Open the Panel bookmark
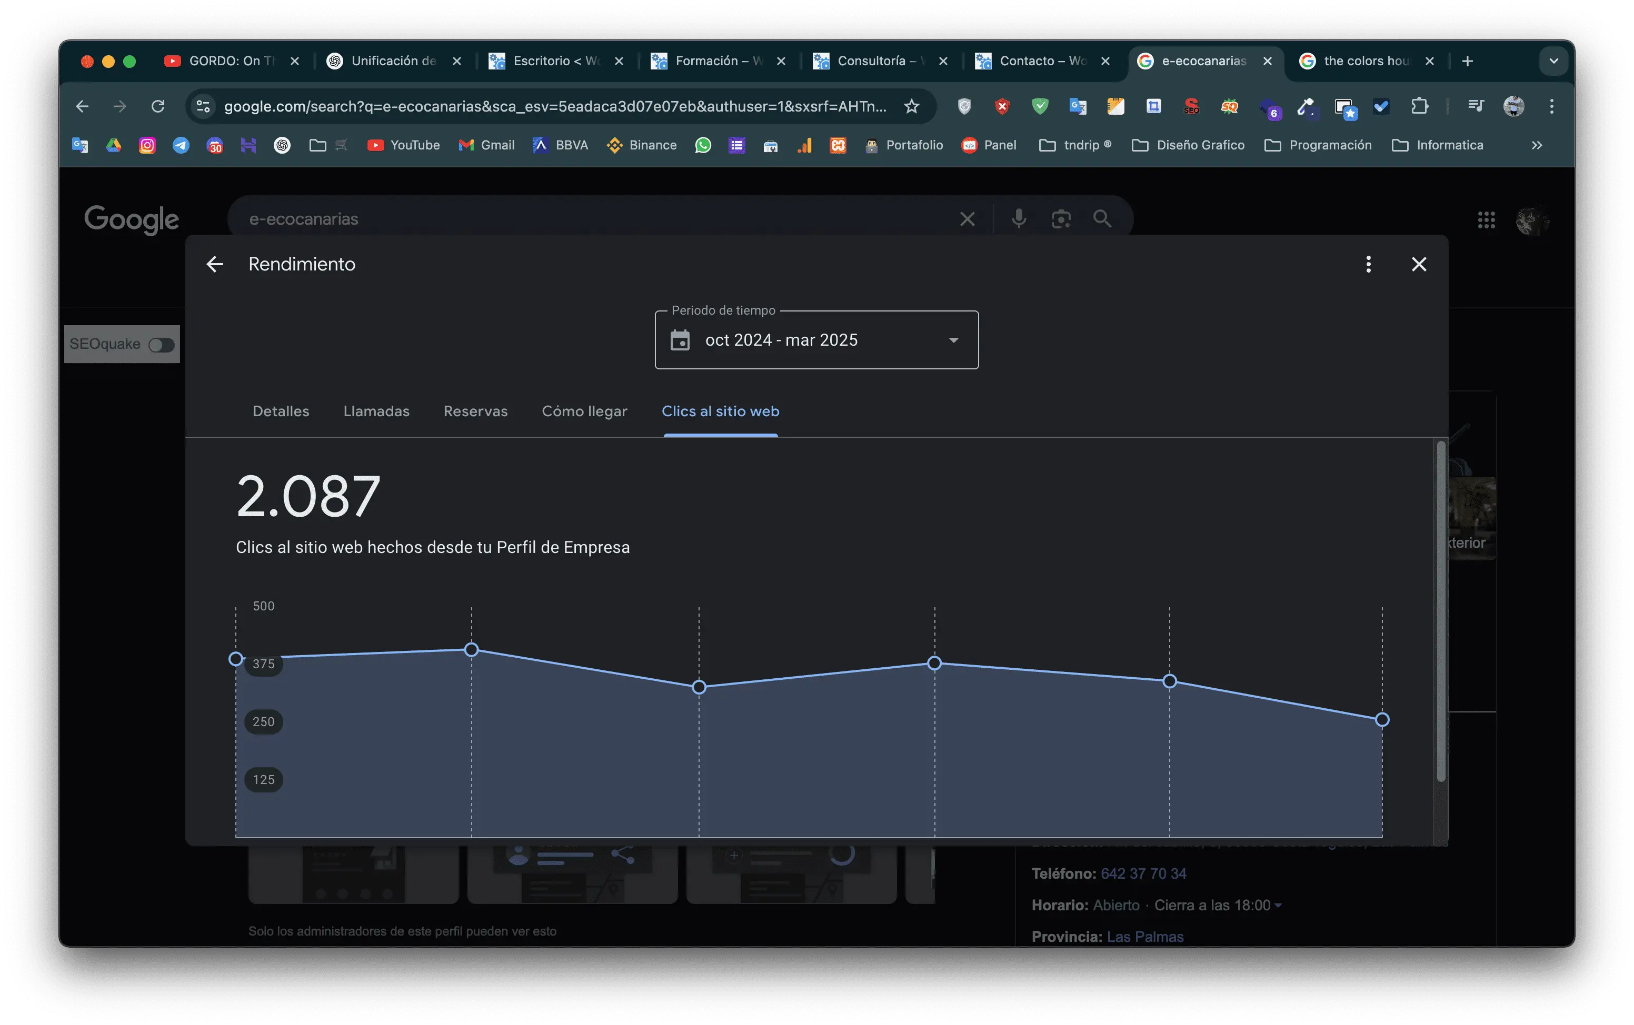This screenshot has width=1634, height=1025. pos(989,145)
